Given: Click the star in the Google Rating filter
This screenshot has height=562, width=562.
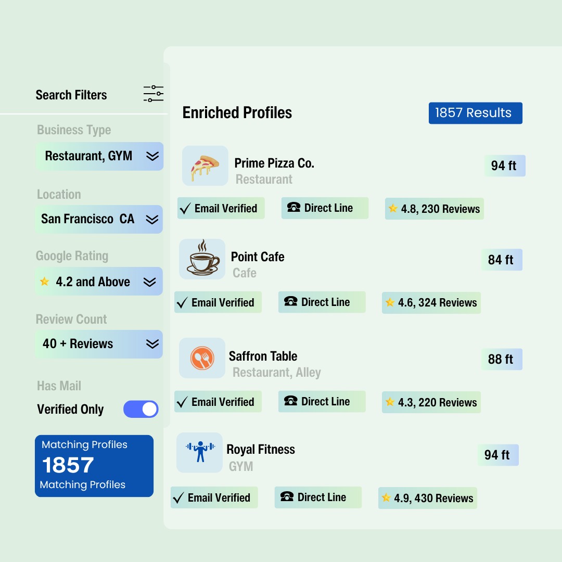Looking at the screenshot, I should point(44,282).
